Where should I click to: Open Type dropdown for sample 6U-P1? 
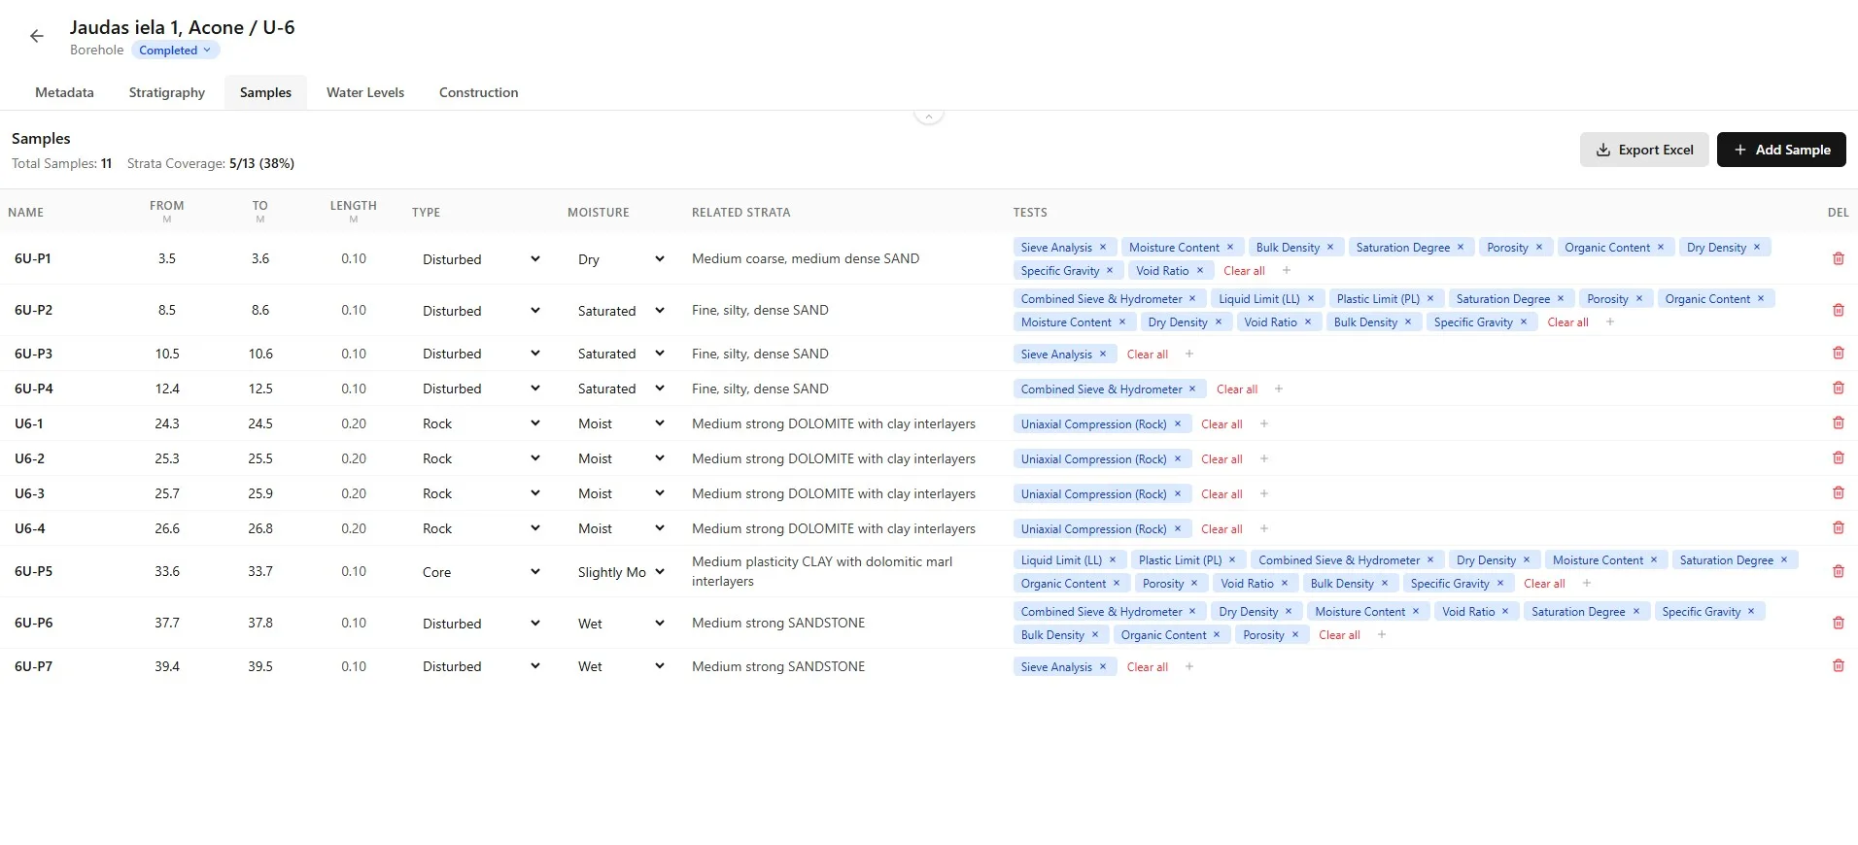pyautogui.click(x=480, y=259)
